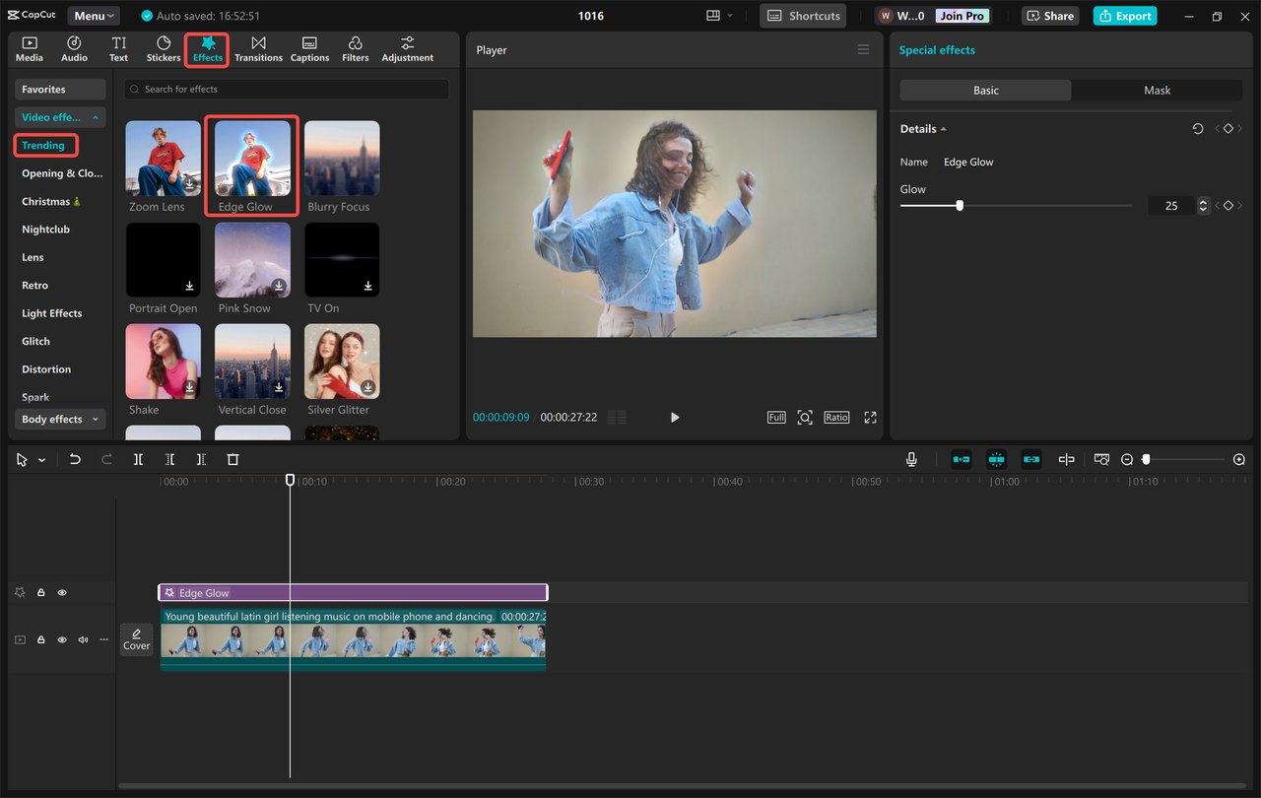Select the voiceover microphone icon above the timeline
Viewport: 1261px width, 798px height.
pyautogui.click(x=911, y=458)
